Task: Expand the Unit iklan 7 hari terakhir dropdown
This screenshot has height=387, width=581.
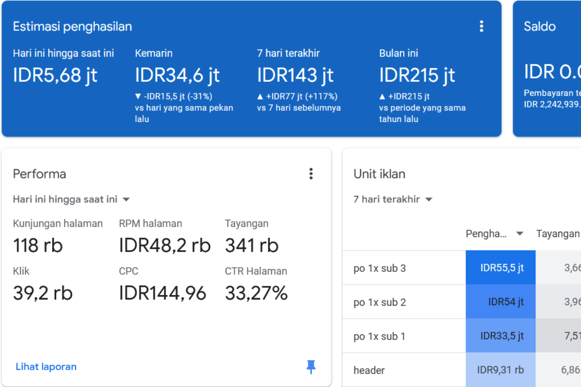Action: tap(428, 199)
